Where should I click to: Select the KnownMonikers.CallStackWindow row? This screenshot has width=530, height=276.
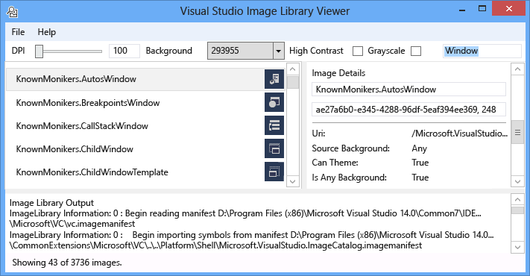[145, 126]
